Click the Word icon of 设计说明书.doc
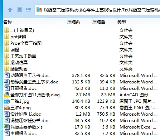 (7, 114)
